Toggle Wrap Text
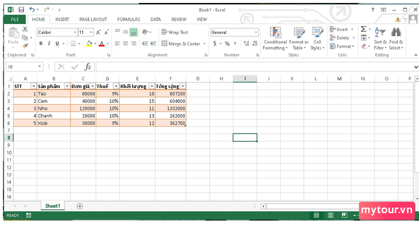Viewport: 419px width, 225px height. click(x=175, y=32)
